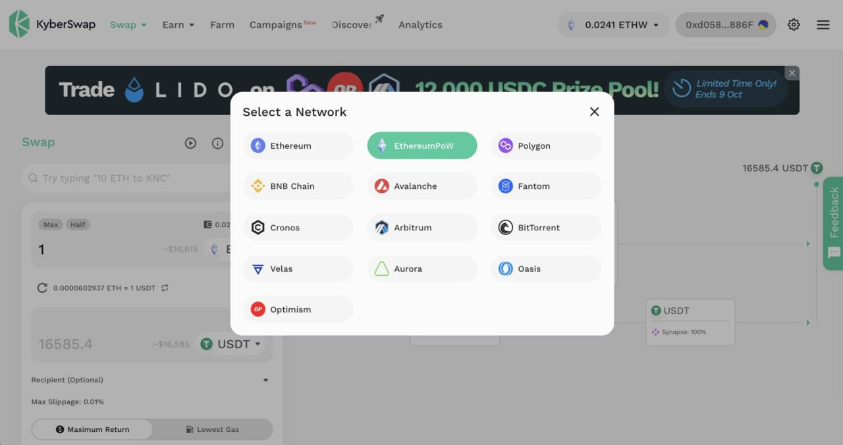
Task: Open the Lido trade banner
Action: [421, 90]
